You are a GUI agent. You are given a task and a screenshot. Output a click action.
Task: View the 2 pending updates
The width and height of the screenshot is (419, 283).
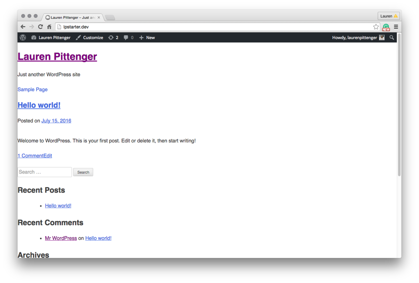click(113, 37)
